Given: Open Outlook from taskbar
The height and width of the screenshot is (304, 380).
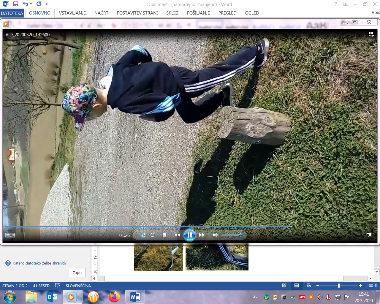Looking at the screenshot, I should click(x=52, y=297).
